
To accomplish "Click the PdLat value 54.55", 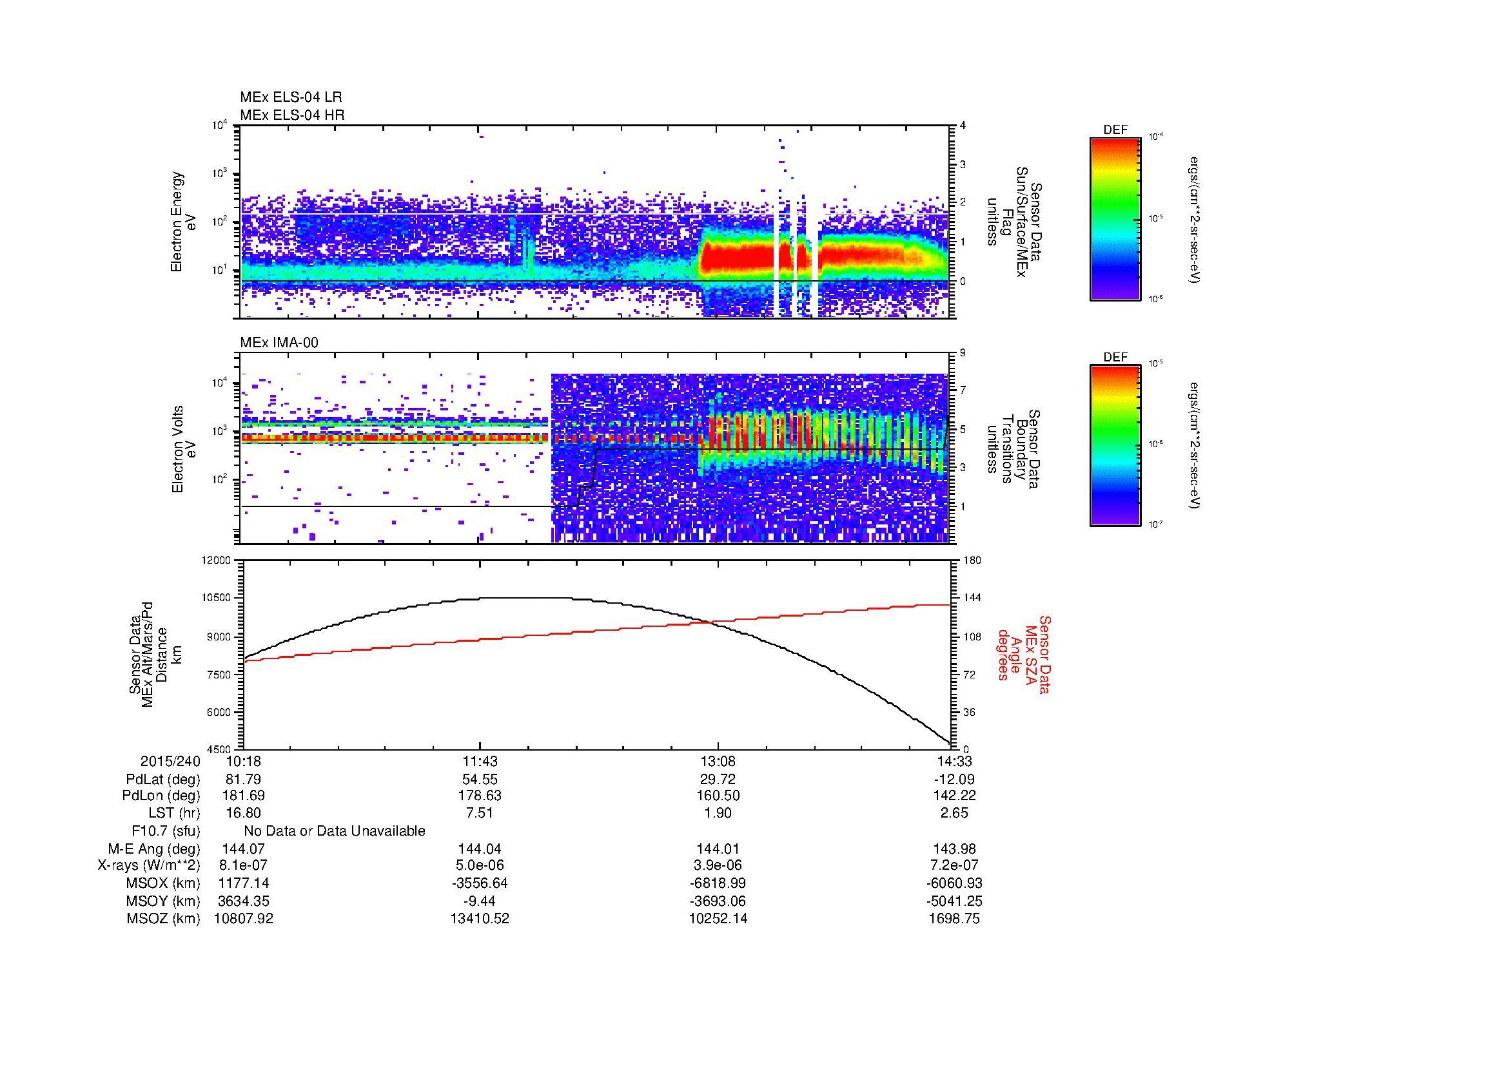I will point(480,780).
